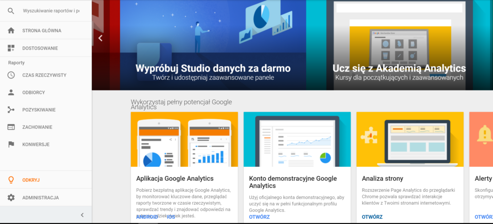This screenshot has height=224, width=493.
Task: Open STRONA GŁÓWNA menu item
Action: (42, 31)
